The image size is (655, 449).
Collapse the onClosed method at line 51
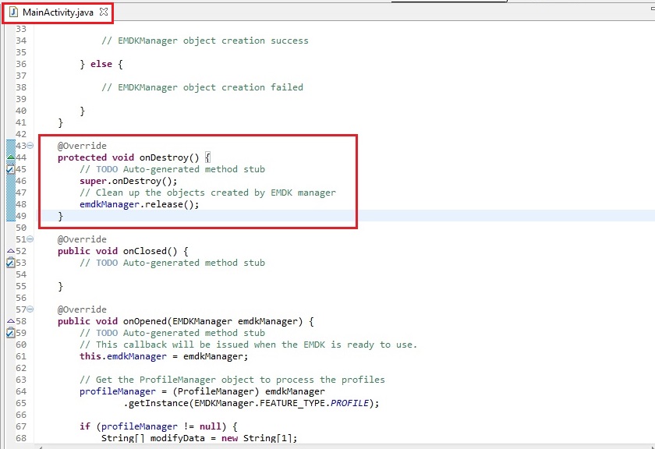point(30,239)
